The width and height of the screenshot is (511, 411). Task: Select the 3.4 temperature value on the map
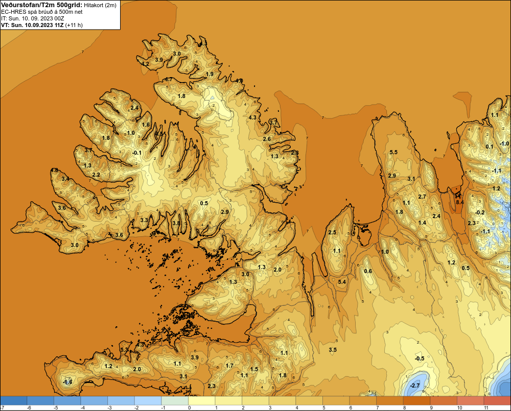(65, 179)
